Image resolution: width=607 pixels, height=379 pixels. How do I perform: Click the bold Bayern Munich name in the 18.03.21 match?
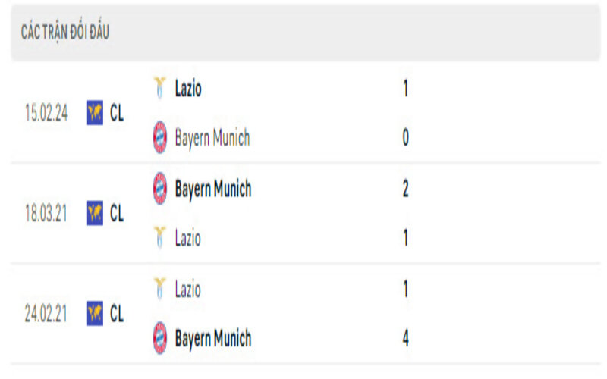213,189
